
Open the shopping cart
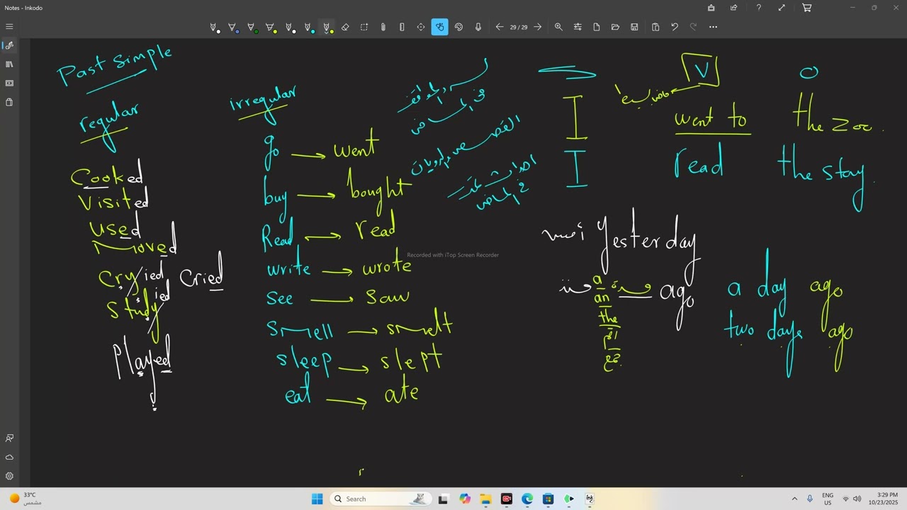pos(806,8)
